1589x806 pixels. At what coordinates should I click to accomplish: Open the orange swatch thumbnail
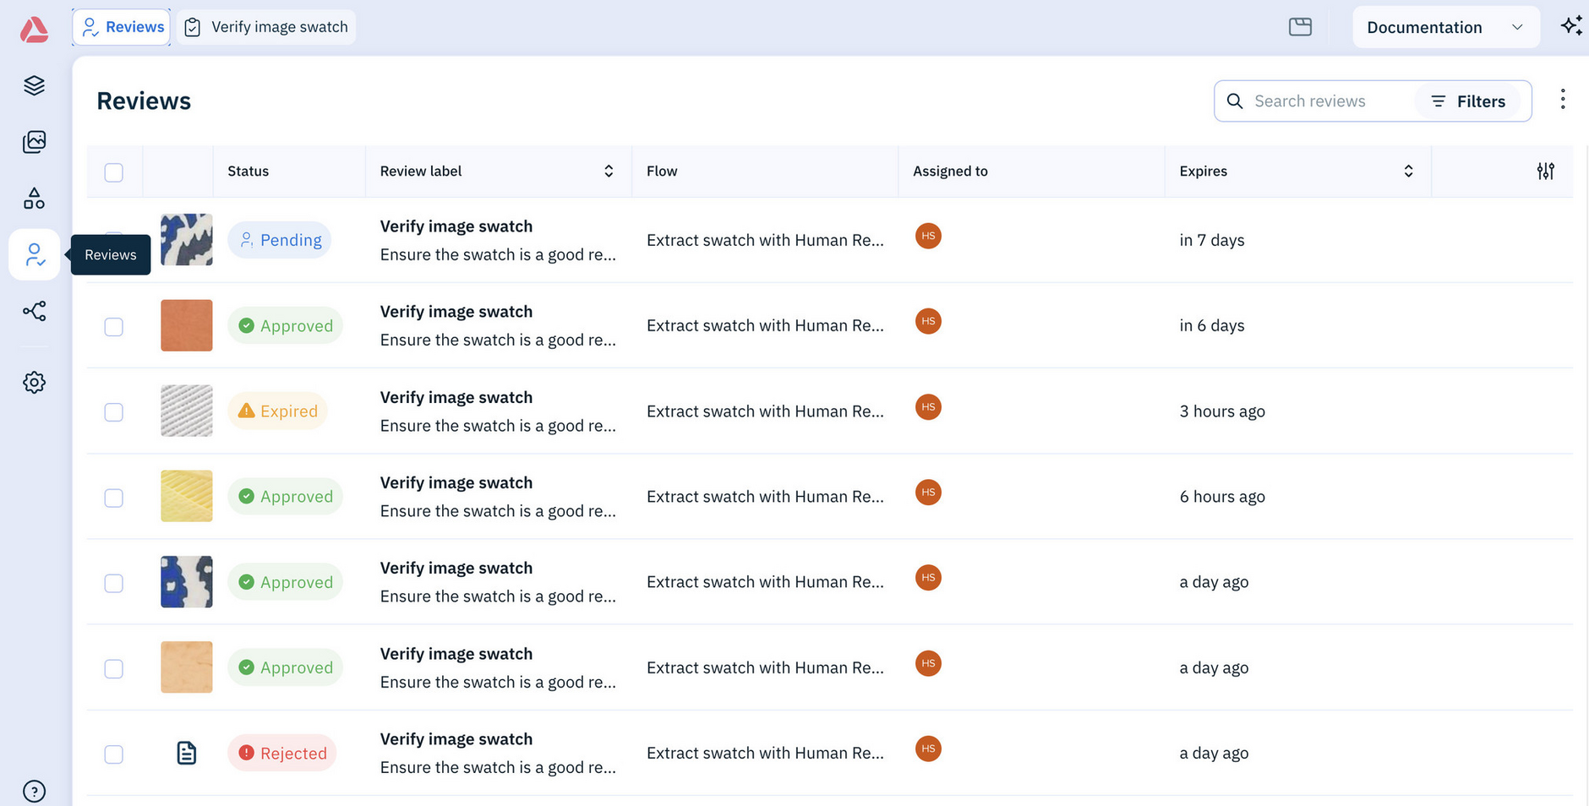[x=187, y=325]
